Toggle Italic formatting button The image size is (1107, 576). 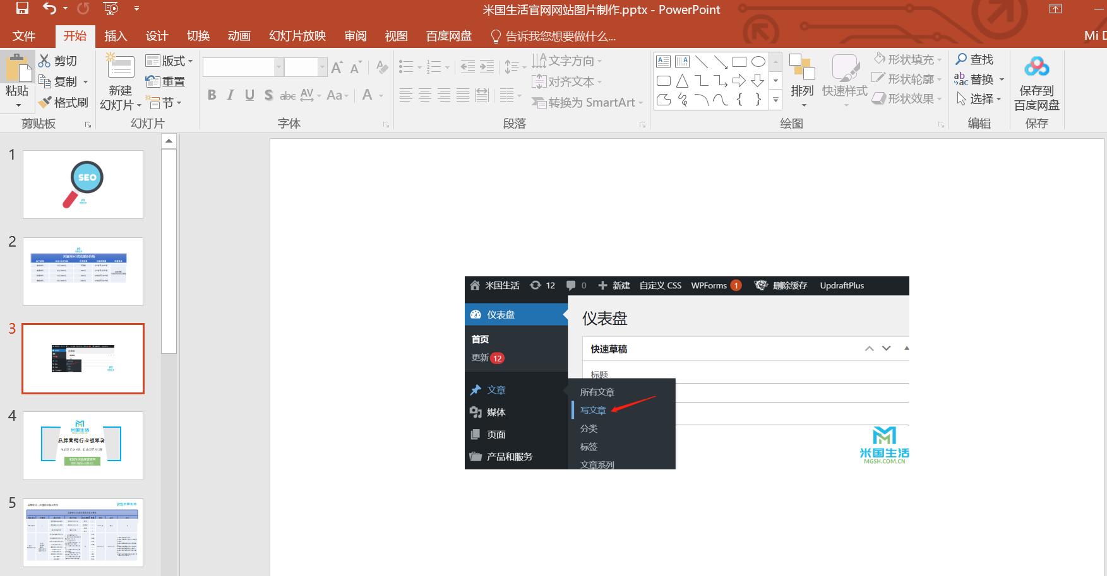click(230, 95)
